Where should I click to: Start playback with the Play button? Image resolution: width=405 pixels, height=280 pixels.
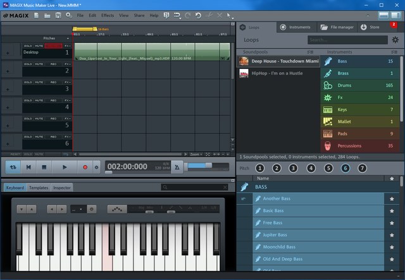point(64,167)
